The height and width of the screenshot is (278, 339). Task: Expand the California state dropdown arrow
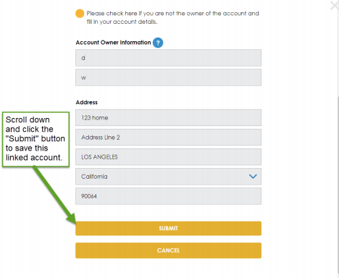(x=253, y=177)
